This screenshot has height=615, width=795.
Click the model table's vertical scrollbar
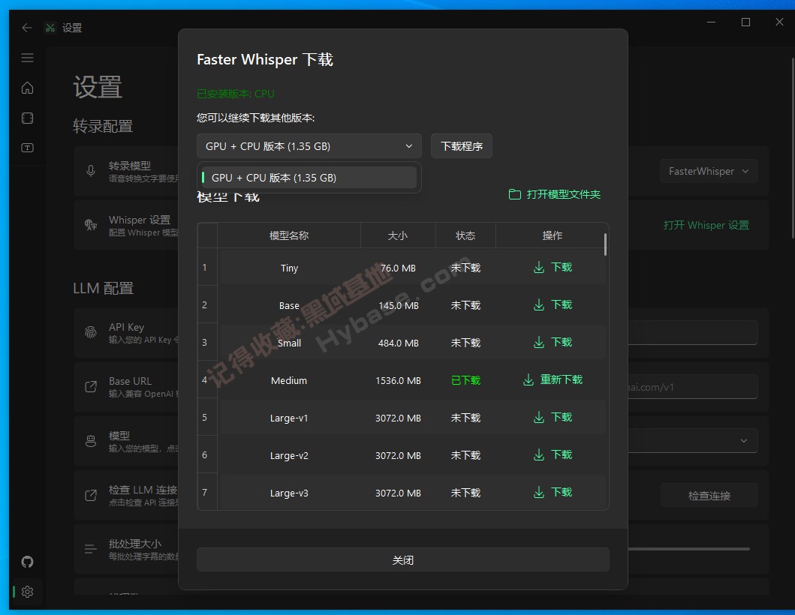coord(605,244)
